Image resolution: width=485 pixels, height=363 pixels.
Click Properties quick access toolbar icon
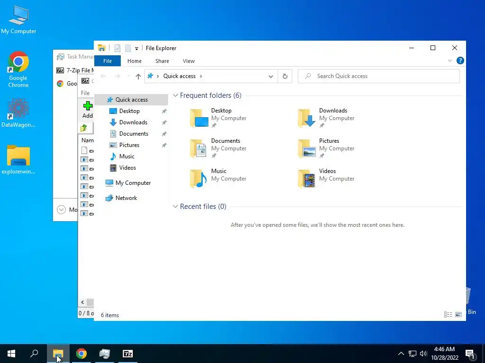[x=117, y=48]
